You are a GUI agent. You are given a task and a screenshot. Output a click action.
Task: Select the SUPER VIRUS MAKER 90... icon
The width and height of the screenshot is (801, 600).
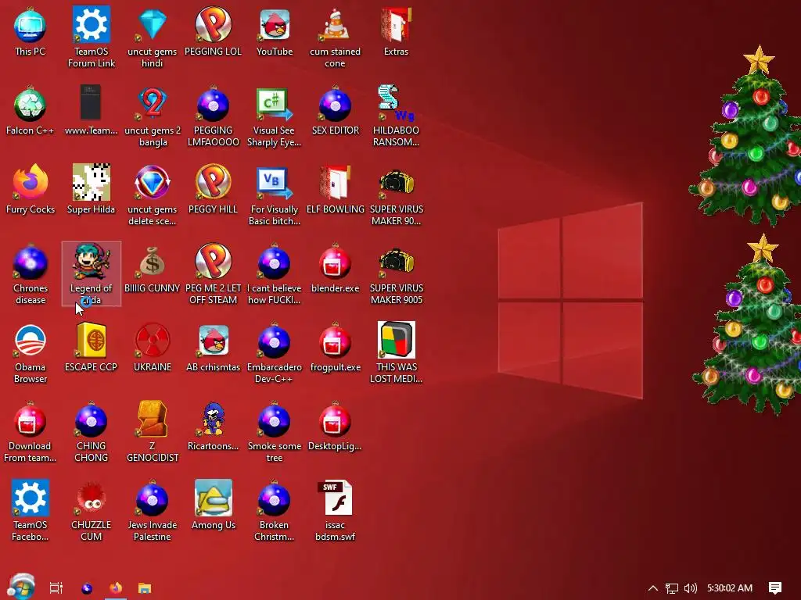click(x=396, y=195)
